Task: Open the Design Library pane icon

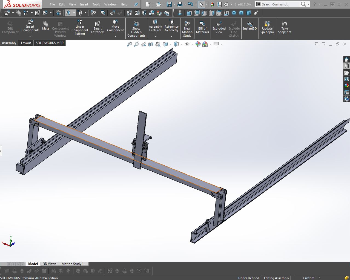Action: click(346, 66)
